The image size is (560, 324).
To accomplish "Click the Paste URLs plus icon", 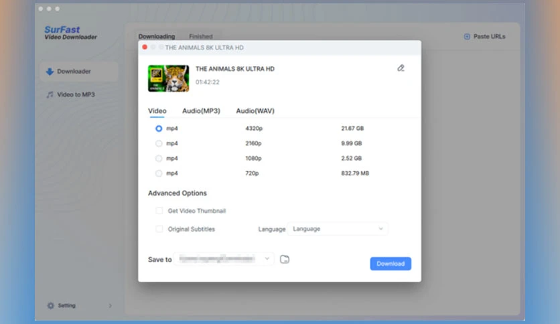I will pos(467,36).
